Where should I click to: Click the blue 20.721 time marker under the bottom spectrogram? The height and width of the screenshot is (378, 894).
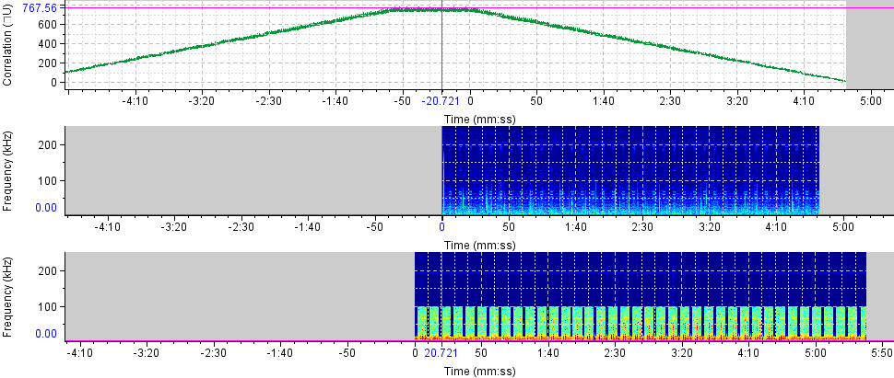point(440,352)
